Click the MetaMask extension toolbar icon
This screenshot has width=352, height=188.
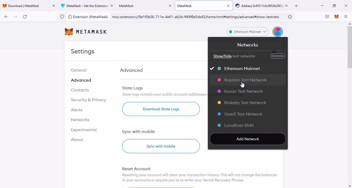[336, 17]
